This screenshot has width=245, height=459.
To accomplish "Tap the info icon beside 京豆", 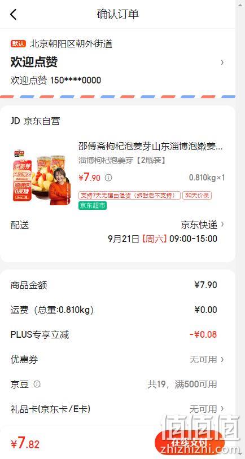I will [37, 384].
